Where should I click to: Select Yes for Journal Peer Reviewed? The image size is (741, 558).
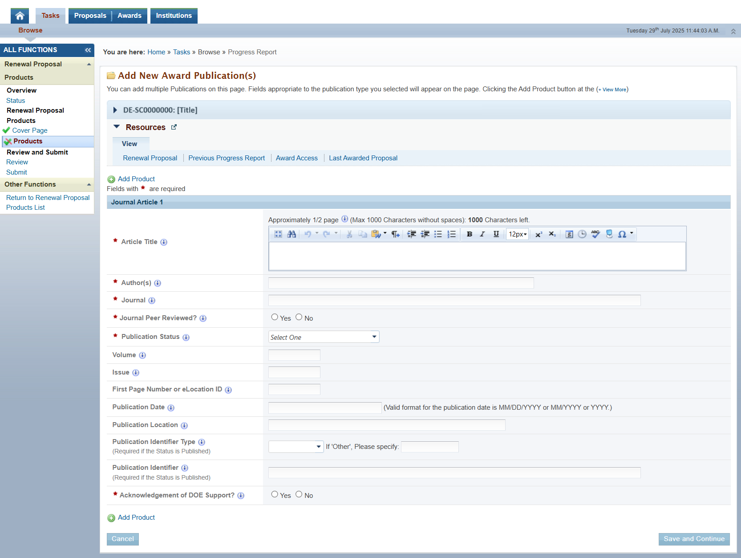click(275, 317)
